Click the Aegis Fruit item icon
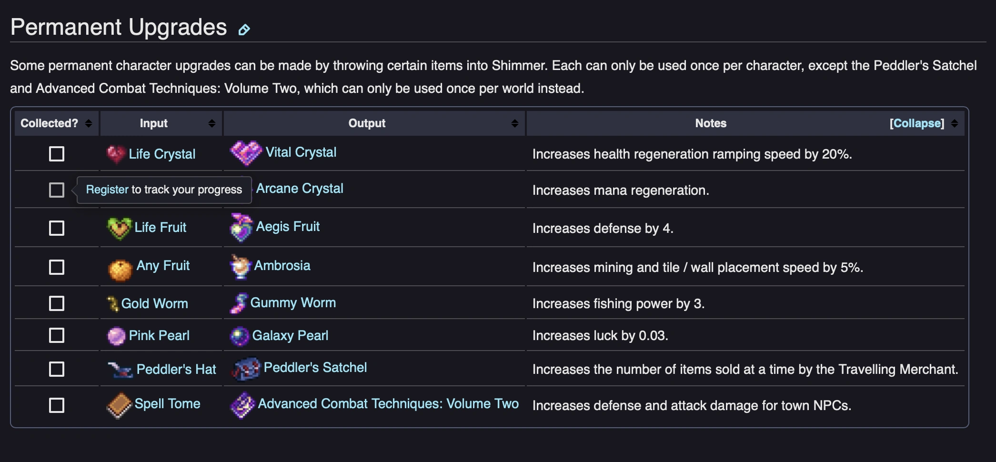 click(x=241, y=227)
